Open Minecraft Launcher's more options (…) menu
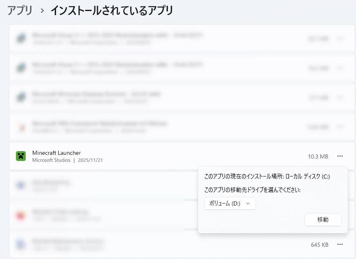The width and height of the screenshot is (356, 259). (x=340, y=156)
